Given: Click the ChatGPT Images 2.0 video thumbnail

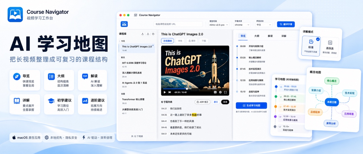Looking at the screenshot, I should point(195,71).
